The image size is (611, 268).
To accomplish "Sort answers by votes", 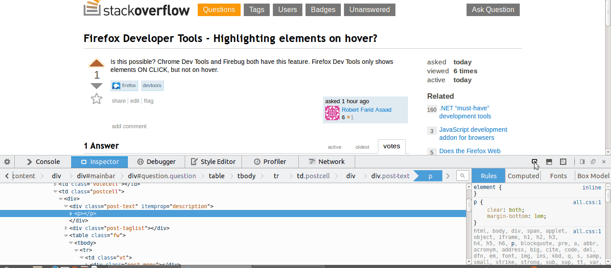I will tap(392, 146).
